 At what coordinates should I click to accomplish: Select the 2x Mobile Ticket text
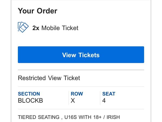[x=55, y=28]
